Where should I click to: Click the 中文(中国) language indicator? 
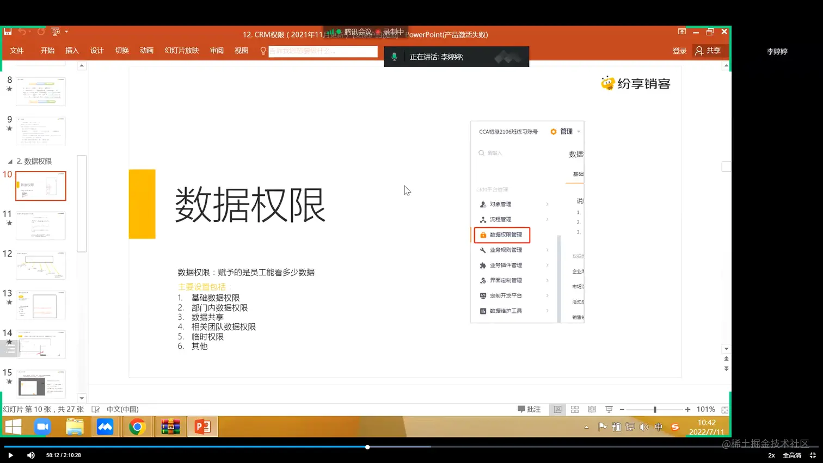122,410
